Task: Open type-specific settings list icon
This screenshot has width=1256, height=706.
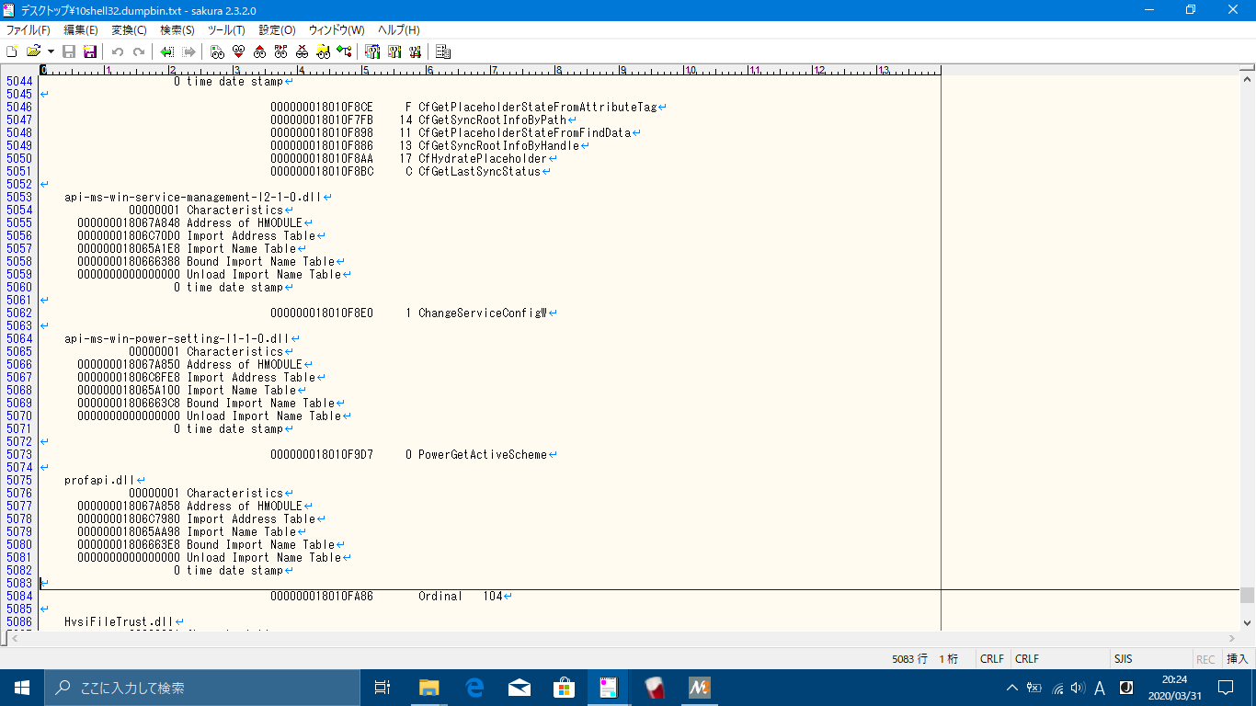Action: 372,51
